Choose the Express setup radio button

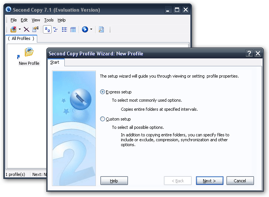point(102,92)
